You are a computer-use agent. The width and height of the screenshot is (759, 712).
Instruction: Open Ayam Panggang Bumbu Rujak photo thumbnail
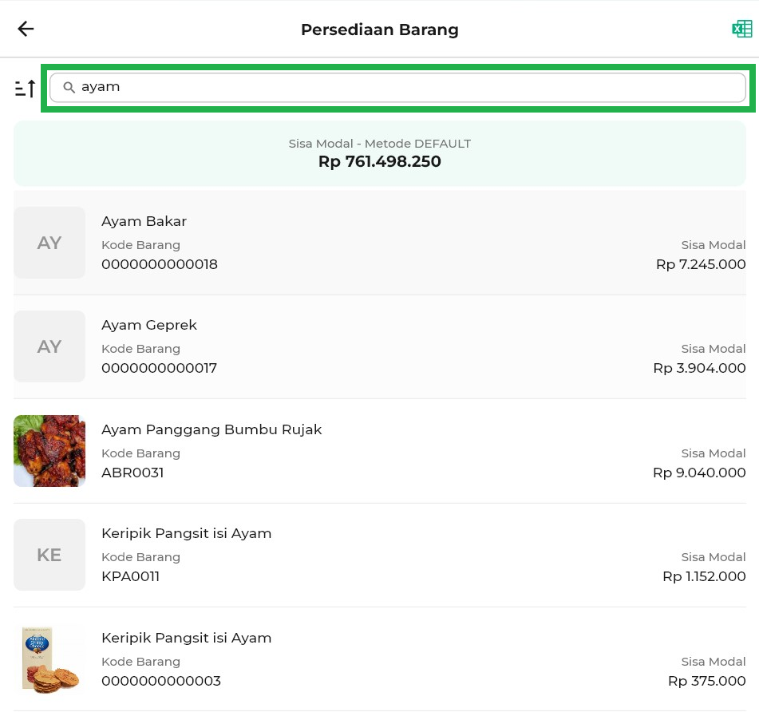point(49,451)
